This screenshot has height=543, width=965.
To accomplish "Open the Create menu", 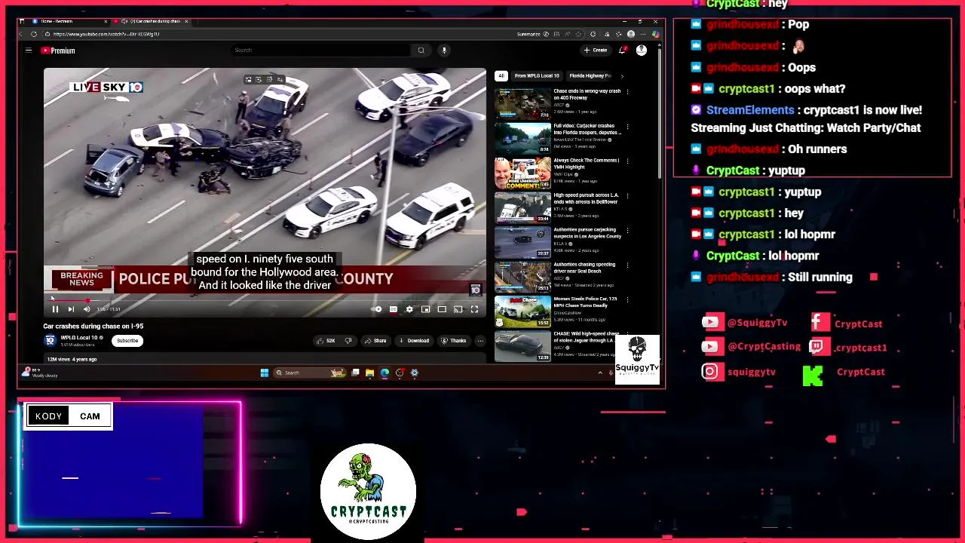I will coord(595,51).
